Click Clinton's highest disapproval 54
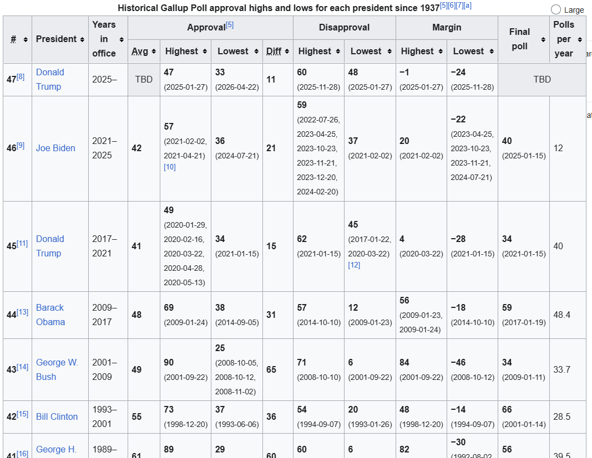Viewport: 592px width, 458px height. click(302, 410)
